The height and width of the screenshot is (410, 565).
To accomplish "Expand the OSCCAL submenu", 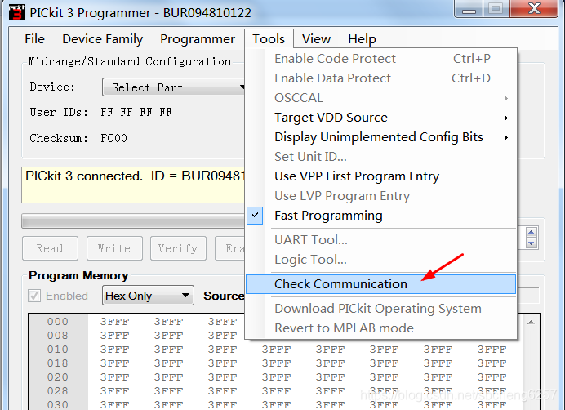I will (x=381, y=98).
